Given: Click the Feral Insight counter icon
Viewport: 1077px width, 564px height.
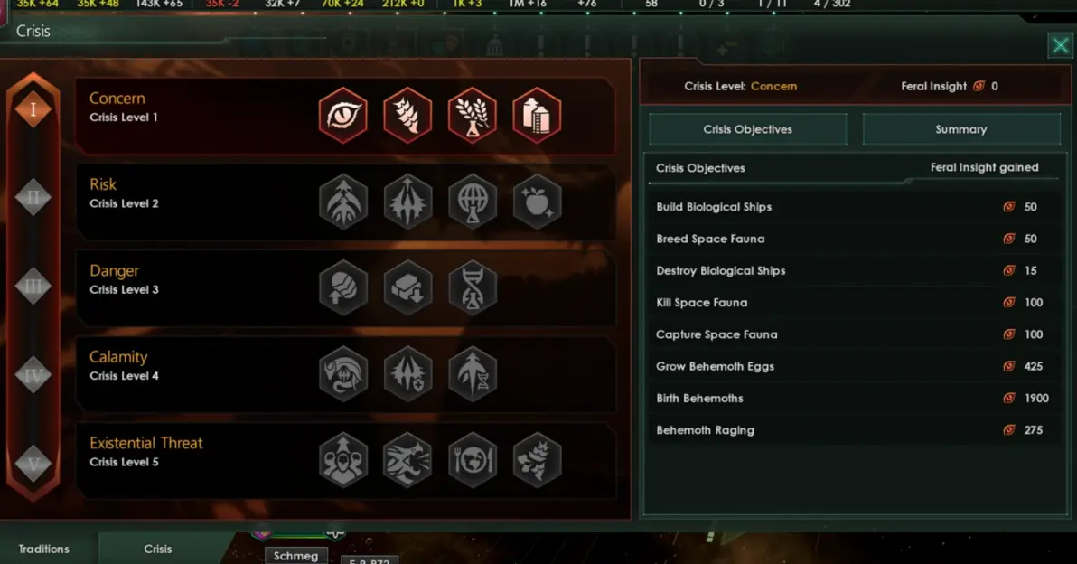Looking at the screenshot, I should point(979,86).
